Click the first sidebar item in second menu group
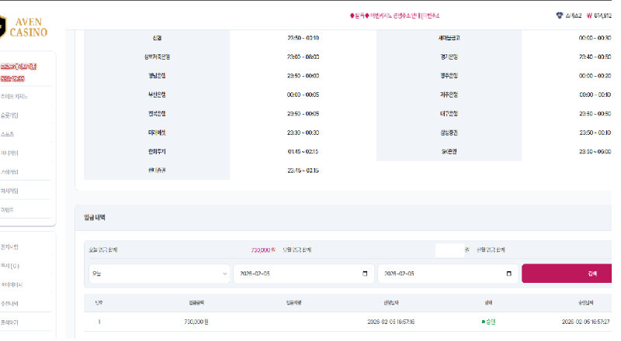Screen dimensions: 621x341 (x=11, y=246)
